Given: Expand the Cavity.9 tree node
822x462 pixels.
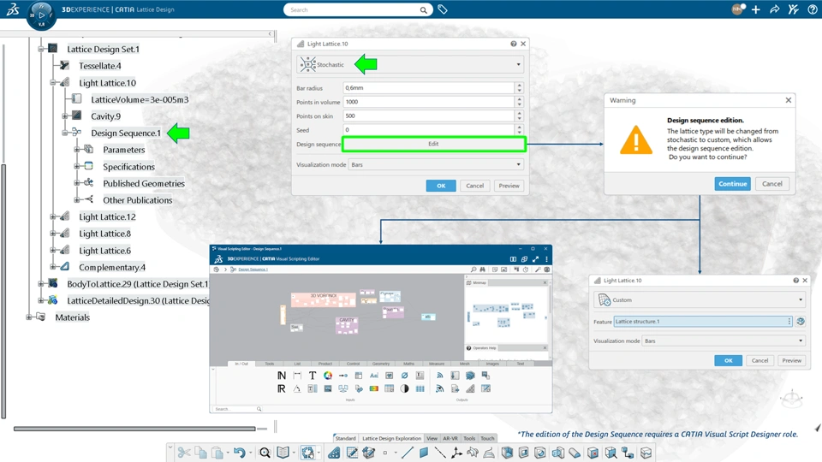Looking at the screenshot, I should coord(65,116).
